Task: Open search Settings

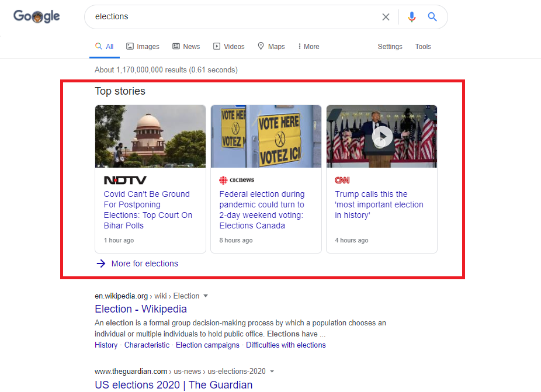Action: pyautogui.click(x=390, y=47)
